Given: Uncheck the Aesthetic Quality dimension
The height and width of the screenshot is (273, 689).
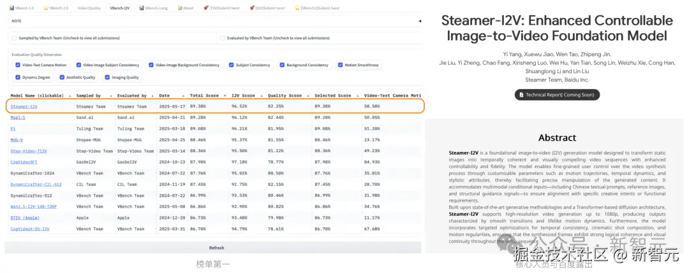Looking at the screenshot, I should pyautogui.click(x=61, y=78).
